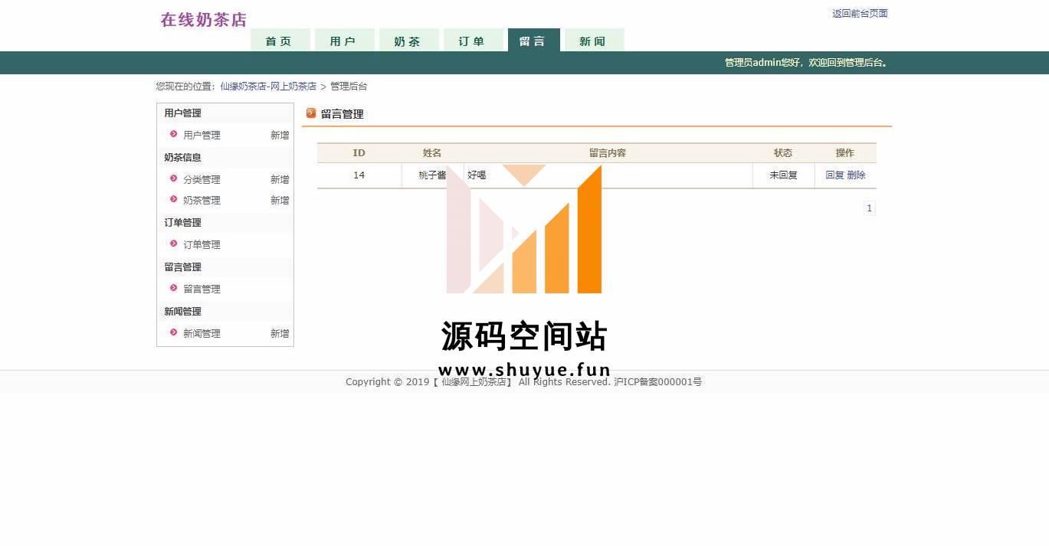Click the 未回复 status cell
This screenshot has width=1049, height=546.
pyautogui.click(x=783, y=175)
